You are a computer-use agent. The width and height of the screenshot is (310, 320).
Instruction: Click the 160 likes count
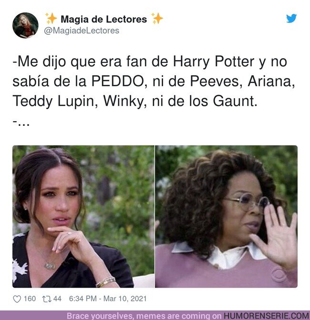(x=30, y=299)
